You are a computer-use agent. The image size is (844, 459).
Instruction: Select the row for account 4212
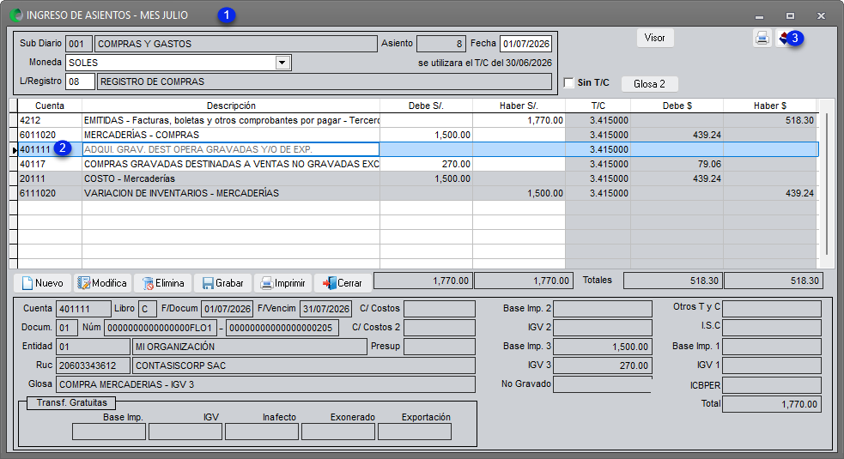[417, 120]
